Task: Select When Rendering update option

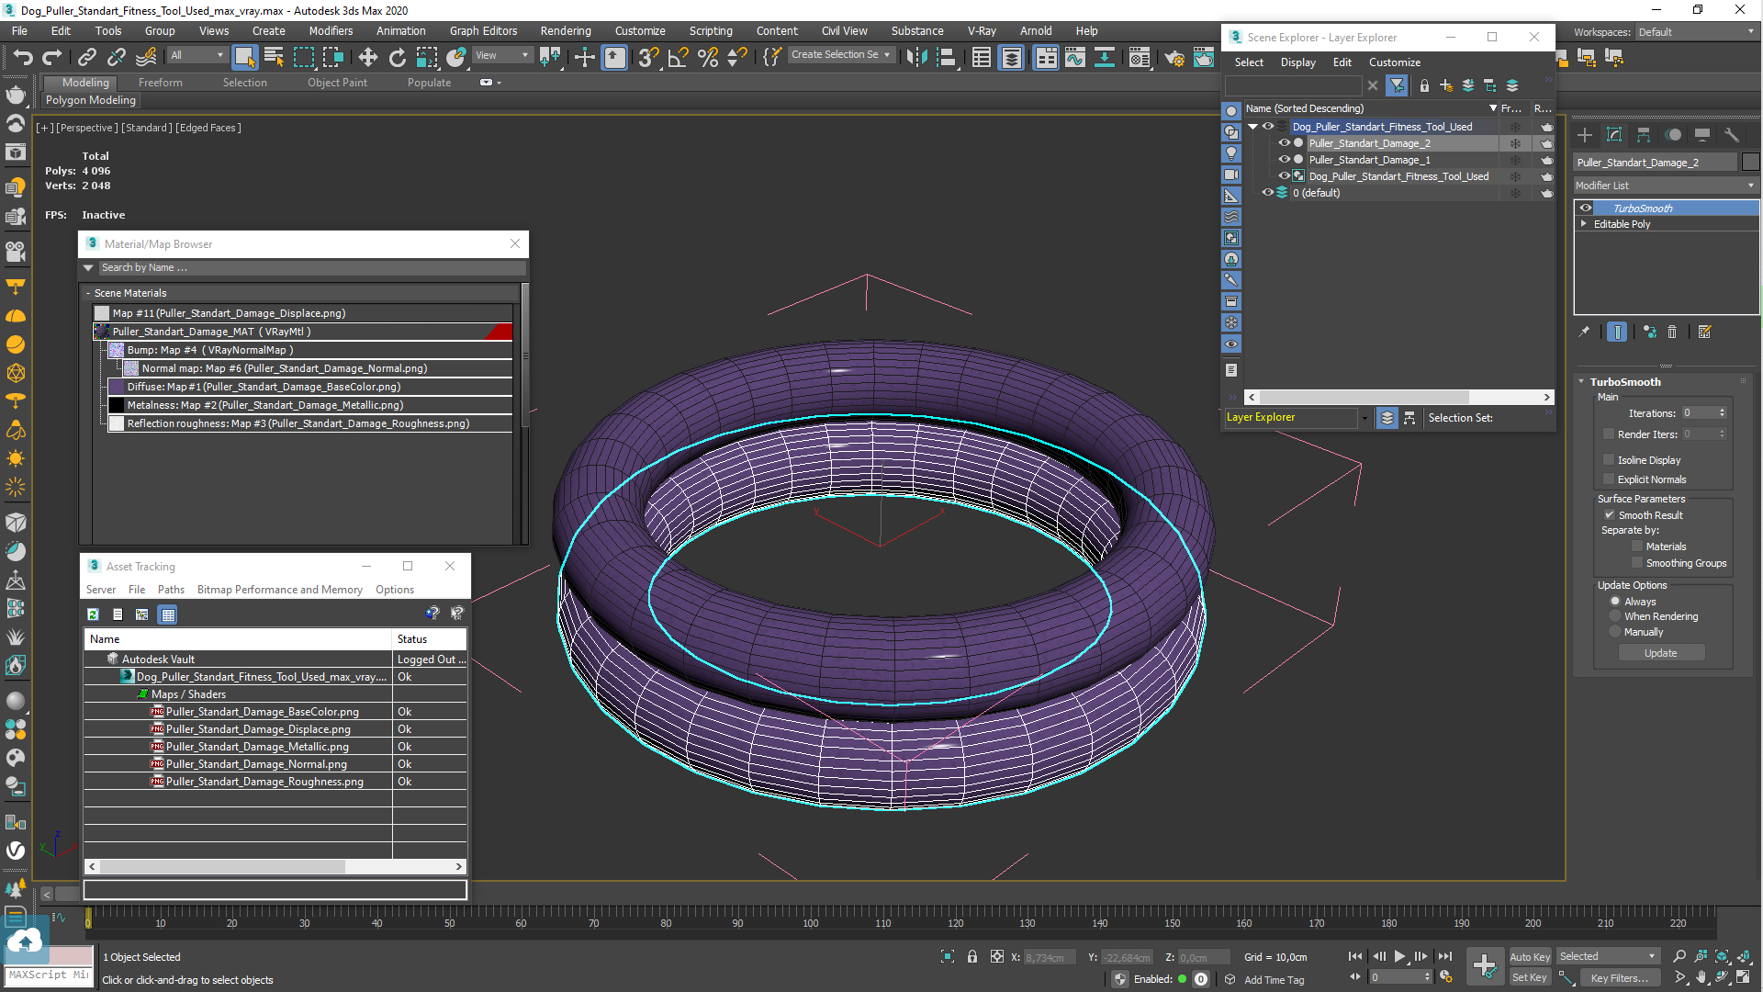Action: tap(1615, 615)
